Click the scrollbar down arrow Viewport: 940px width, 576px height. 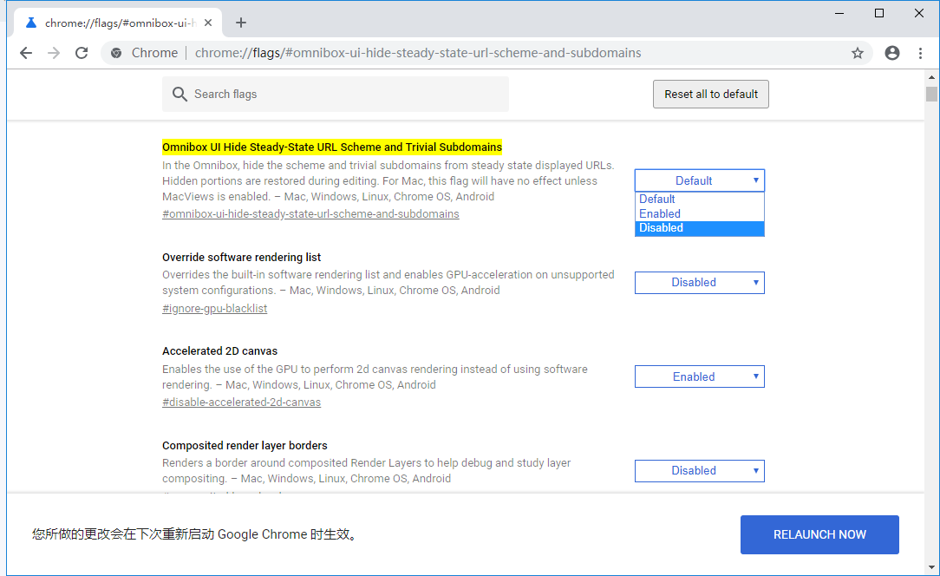pyautogui.click(x=931, y=567)
